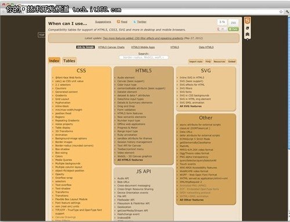
Task: Open Flexible Box Layout Module link
Action: pos(71,199)
